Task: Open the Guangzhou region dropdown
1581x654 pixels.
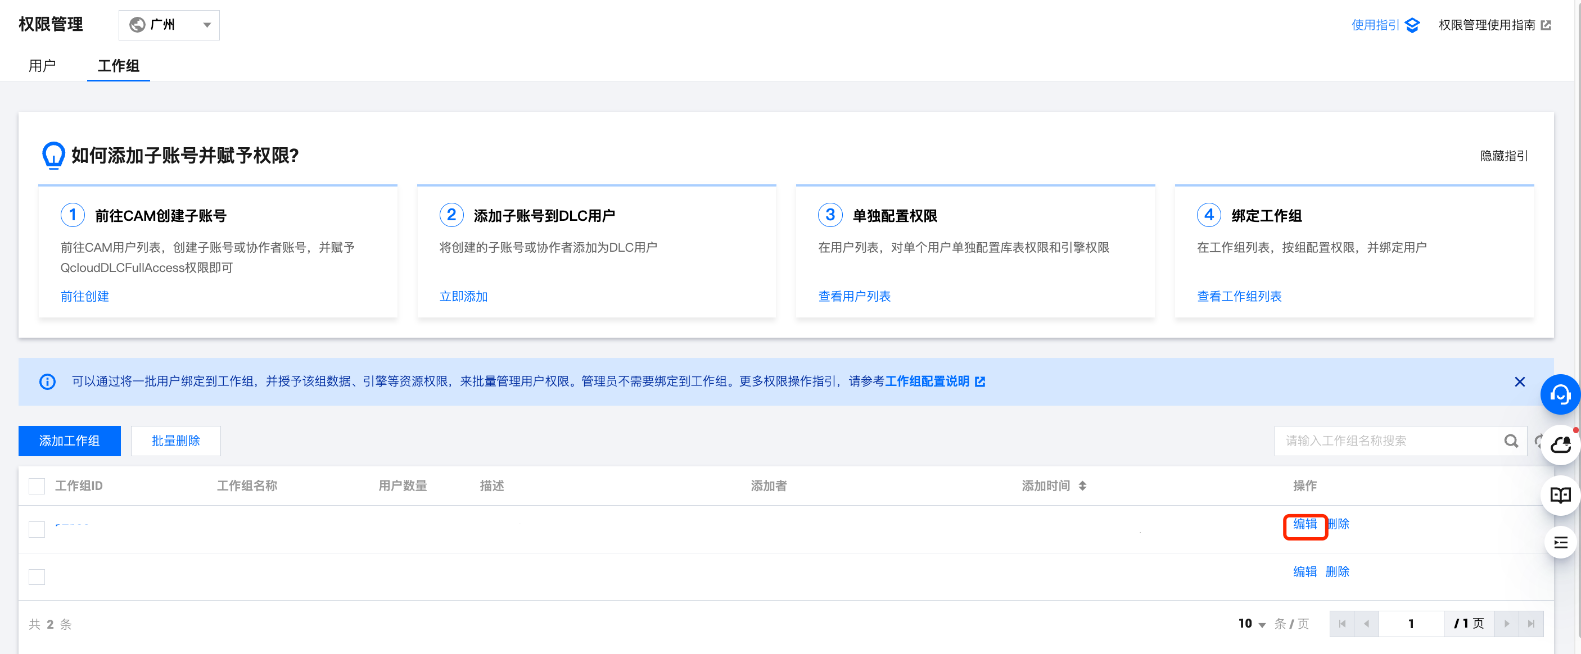Action: [169, 25]
